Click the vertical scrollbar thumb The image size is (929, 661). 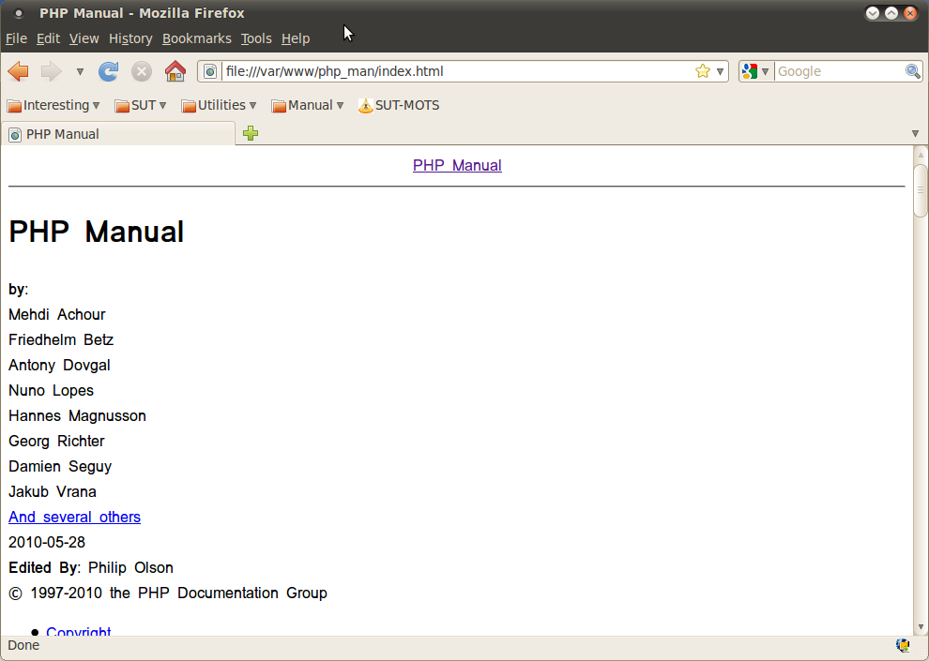point(921,190)
